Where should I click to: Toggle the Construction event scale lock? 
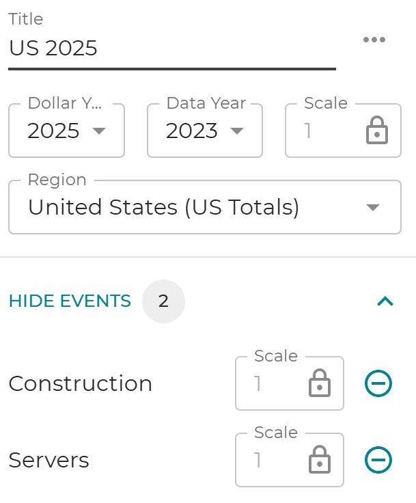320,383
